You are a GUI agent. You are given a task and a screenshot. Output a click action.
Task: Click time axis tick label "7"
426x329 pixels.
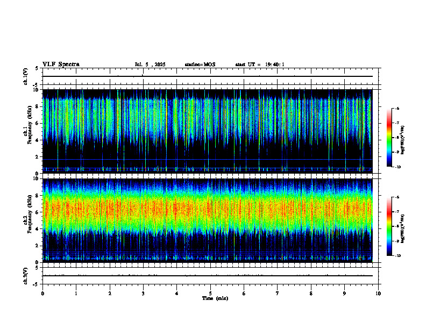point(278,294)
